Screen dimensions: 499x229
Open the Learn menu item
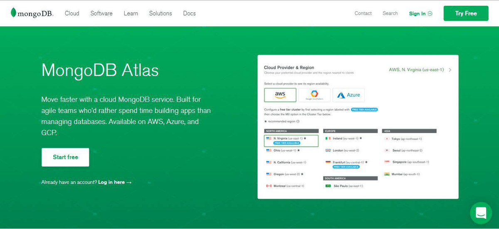tap(131, 13)
